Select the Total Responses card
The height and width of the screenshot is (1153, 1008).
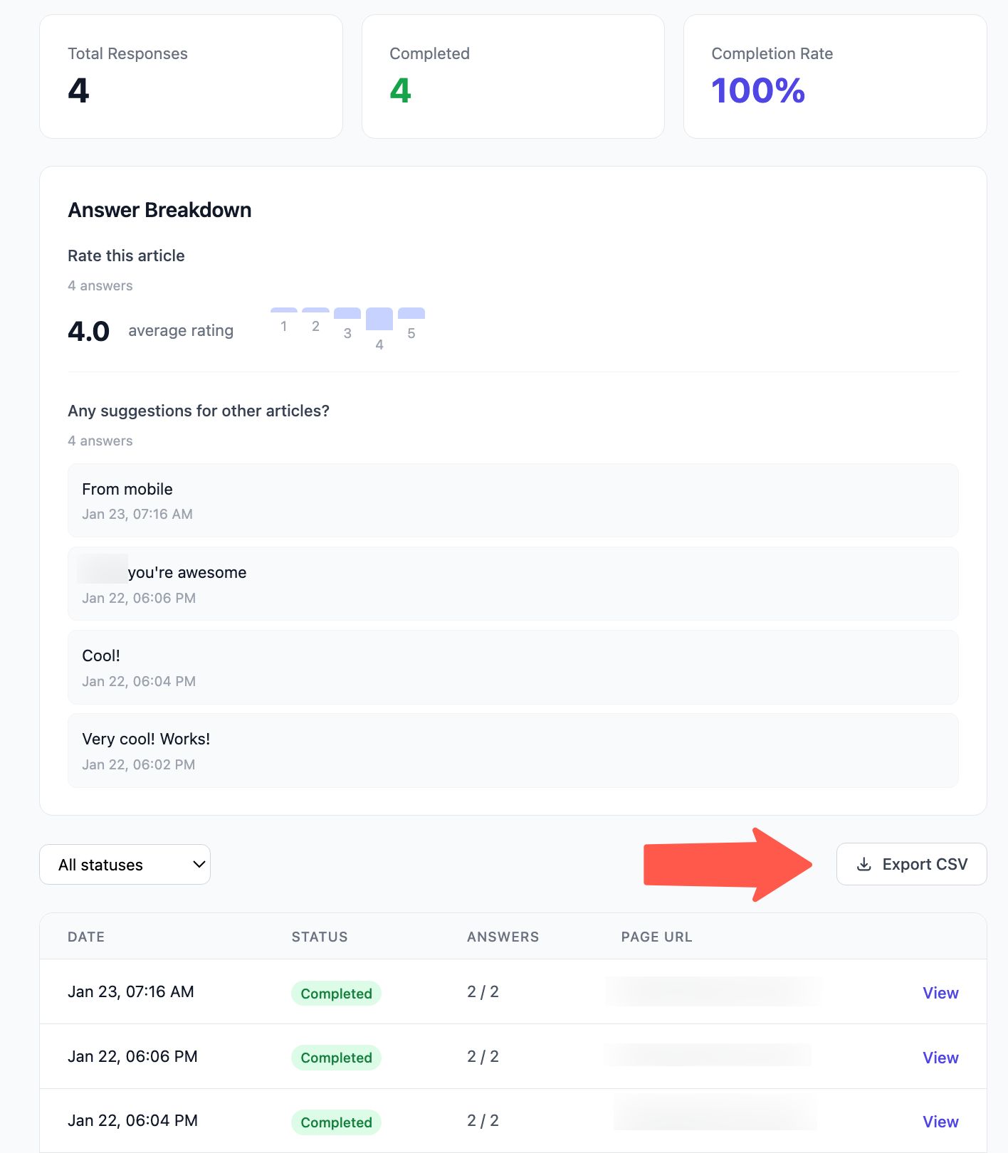point(191,77)
